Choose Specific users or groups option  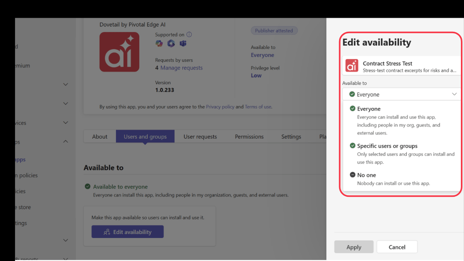387,146
